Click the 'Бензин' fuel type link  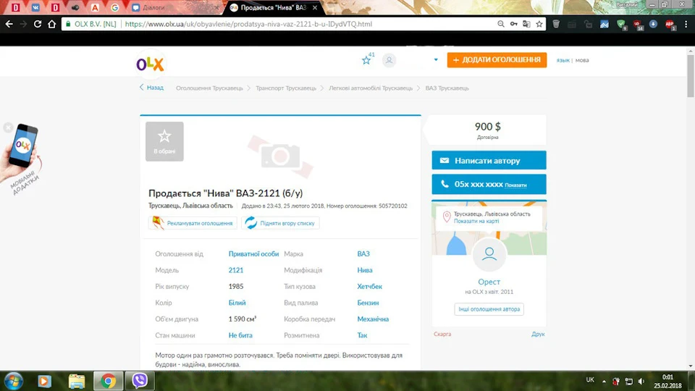tap(368, 303)
